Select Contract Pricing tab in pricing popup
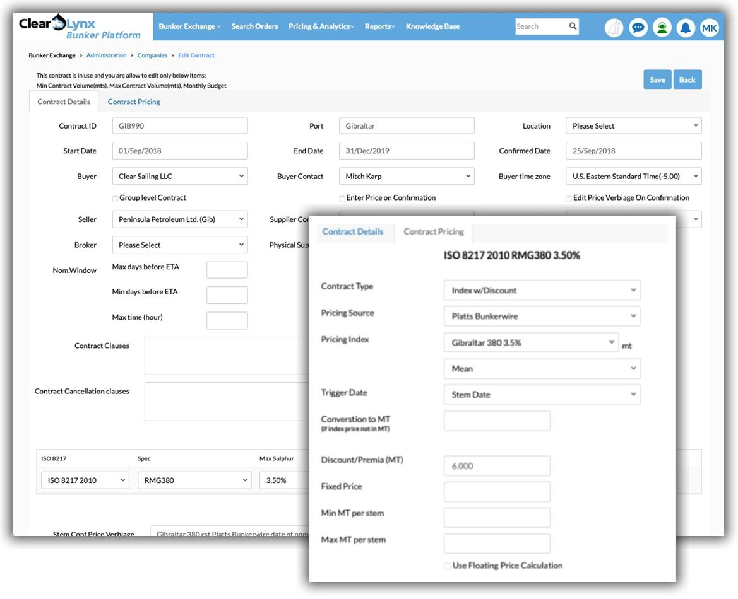Screen dimensions: 738x599 click(x=434, y=231)
